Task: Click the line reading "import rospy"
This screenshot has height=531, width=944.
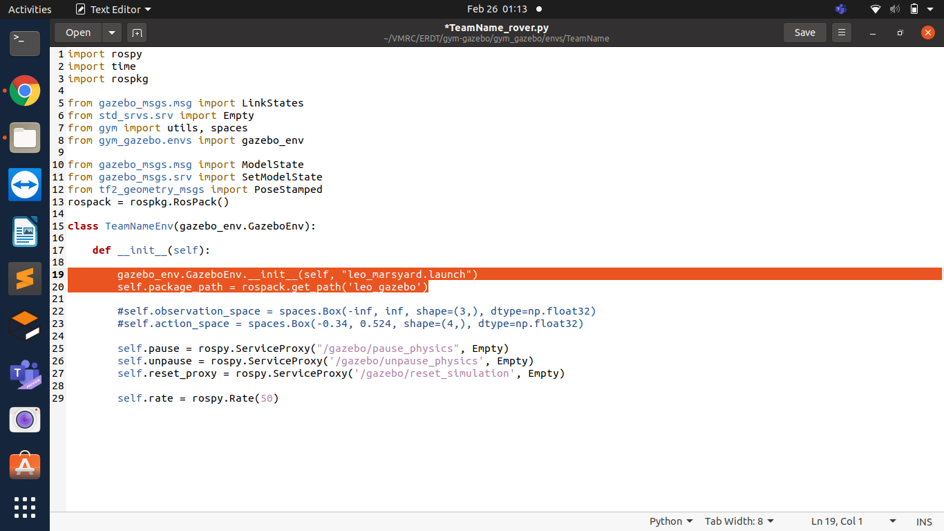Action: pos(105,54)
